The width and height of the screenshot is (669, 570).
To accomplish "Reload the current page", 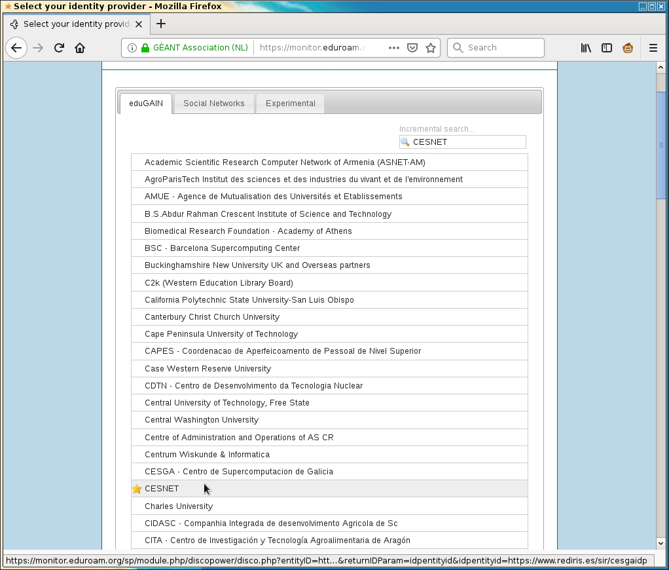I will point(59,48).
